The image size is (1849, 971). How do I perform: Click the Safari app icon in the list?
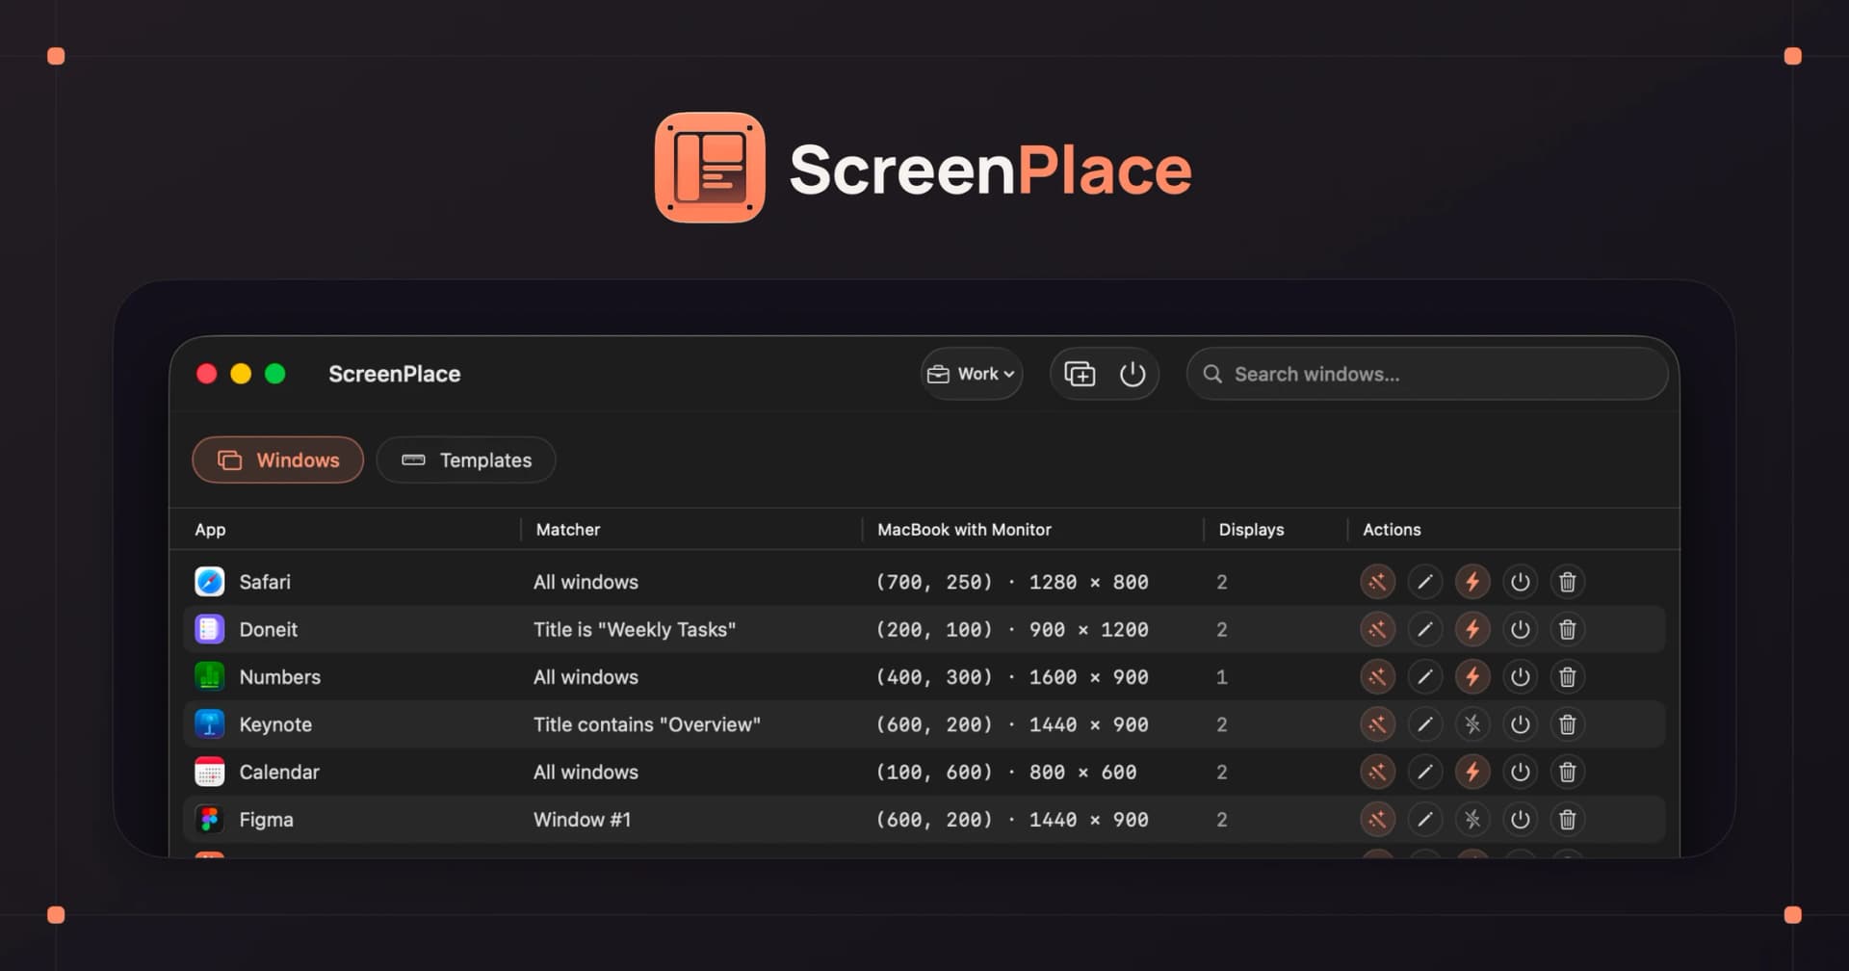[x=210, y=582]
